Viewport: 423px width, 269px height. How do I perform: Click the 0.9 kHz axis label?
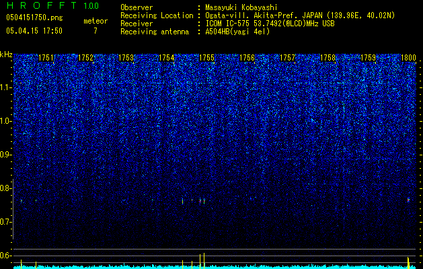pos(6,155)
